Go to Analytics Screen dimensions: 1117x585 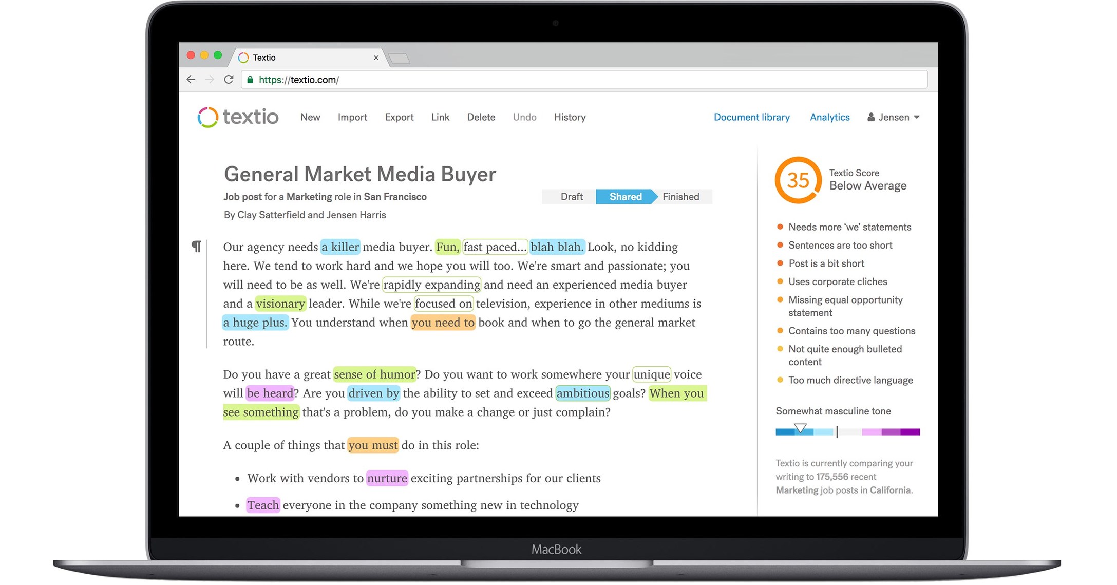point(829,117)
